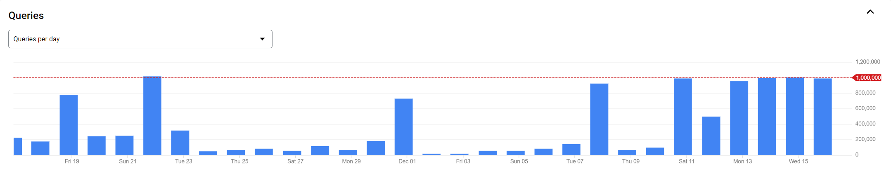Collapse the Queries section with chevron
This screenshot has height=173, width=891.
[x=870, y=12]
